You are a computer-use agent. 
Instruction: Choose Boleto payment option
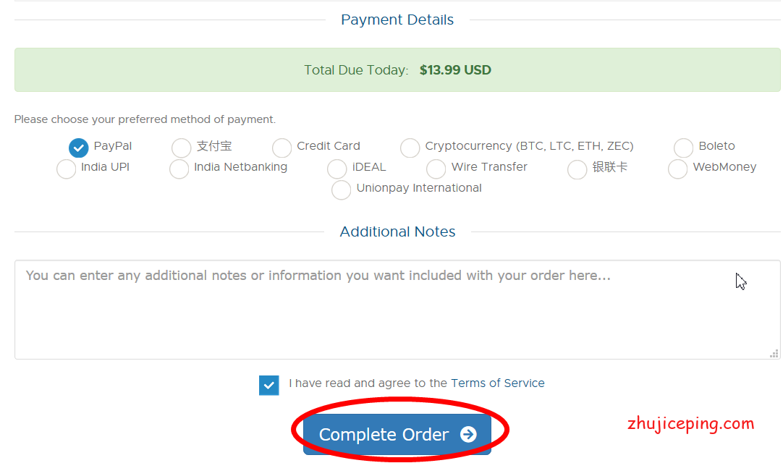coord(684,148)
